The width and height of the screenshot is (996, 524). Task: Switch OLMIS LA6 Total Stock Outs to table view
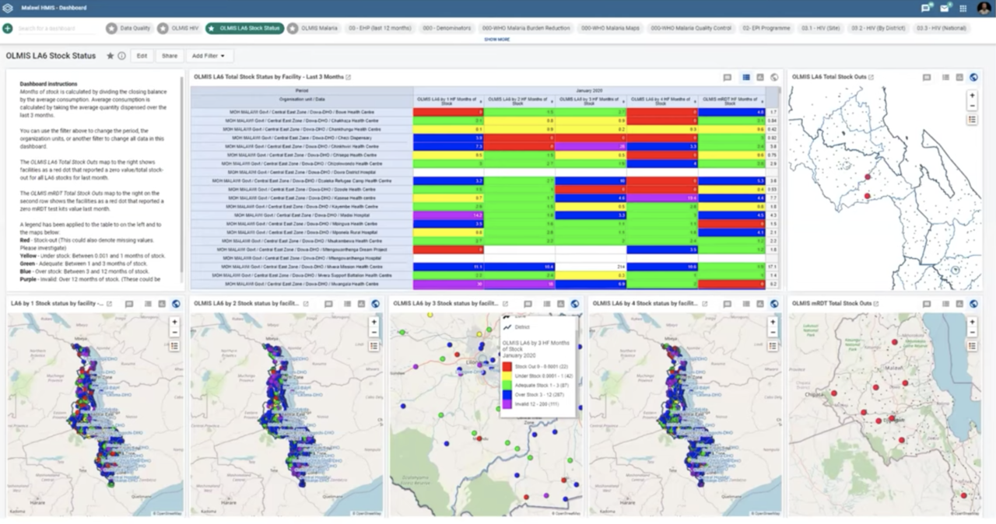point(946,77)
